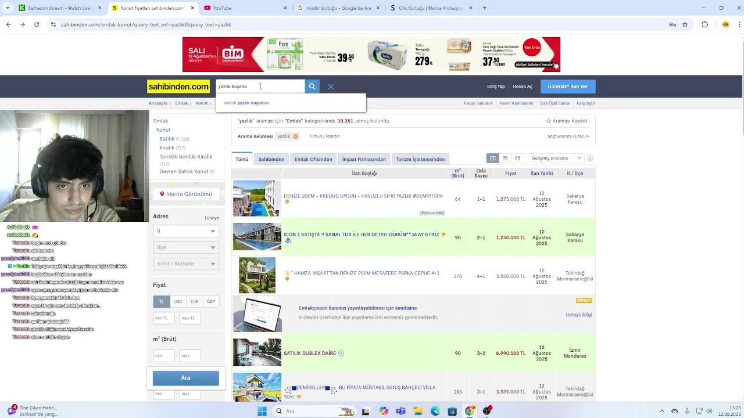Open Detaylı bilgi ad link
Viewport: 744px width, 418px height.
click(579, 315)
